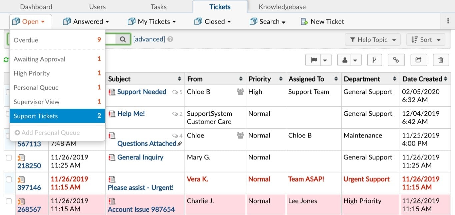The width and height of the screenshot is (455, 215).
Task: Click Add Personal Queue
Action: pyautogui.click(x=47, y=133)
